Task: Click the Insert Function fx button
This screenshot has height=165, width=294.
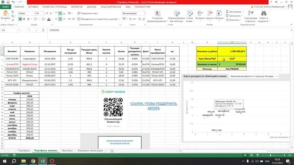Action: (43, 30)
